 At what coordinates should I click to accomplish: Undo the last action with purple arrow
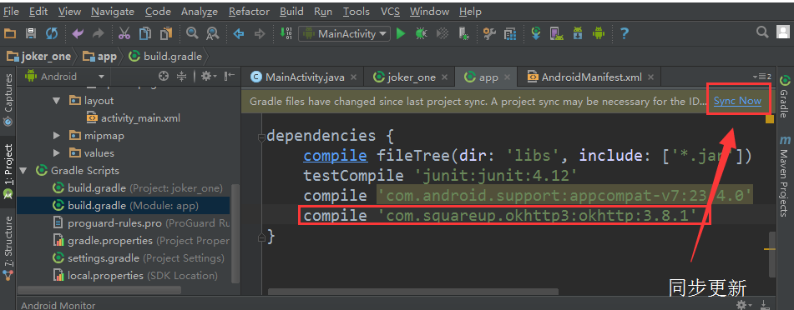(78, 33)
